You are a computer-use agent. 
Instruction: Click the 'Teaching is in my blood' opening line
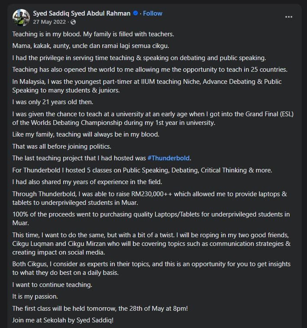(93, 34)
